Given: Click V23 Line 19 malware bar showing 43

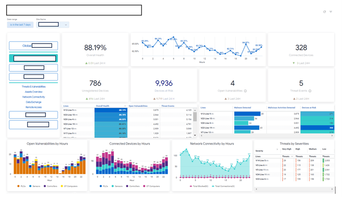Looking at the screenshot, I should [247, 128].
